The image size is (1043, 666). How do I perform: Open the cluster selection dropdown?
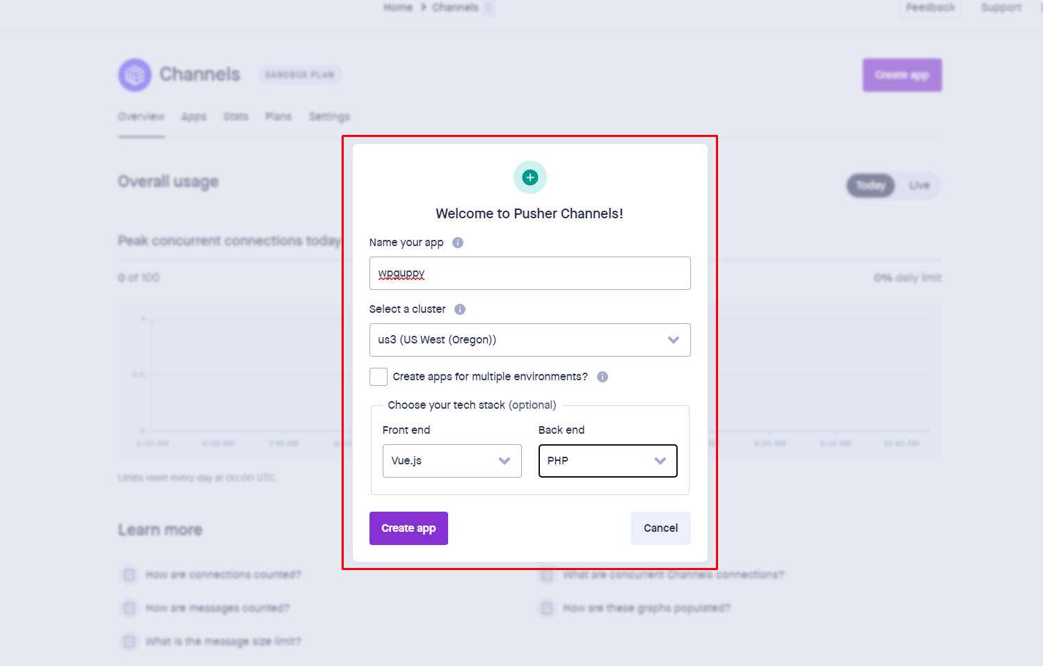point(530,340)
